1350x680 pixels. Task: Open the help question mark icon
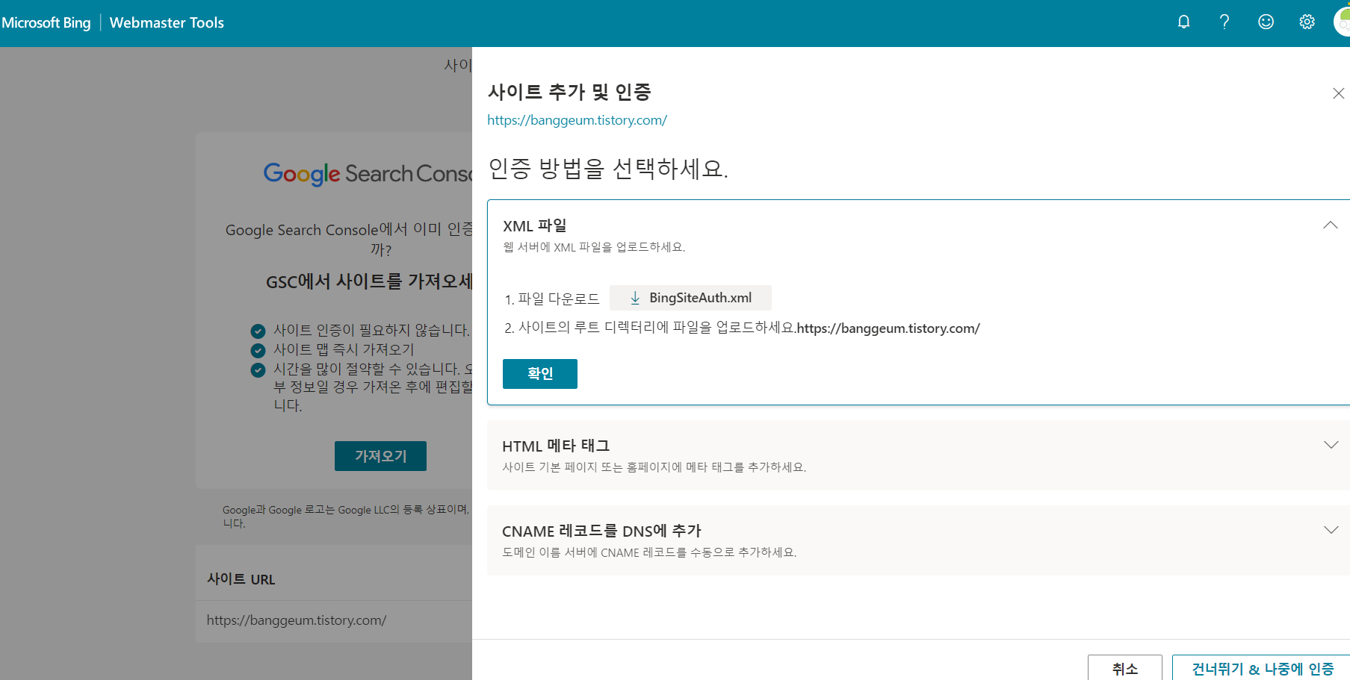pyautogui.click(x=1224, y=22)
